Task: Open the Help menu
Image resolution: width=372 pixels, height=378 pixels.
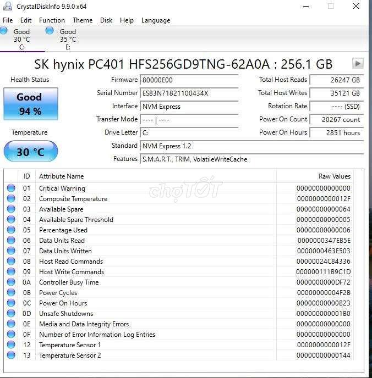Action: (127, 20)
